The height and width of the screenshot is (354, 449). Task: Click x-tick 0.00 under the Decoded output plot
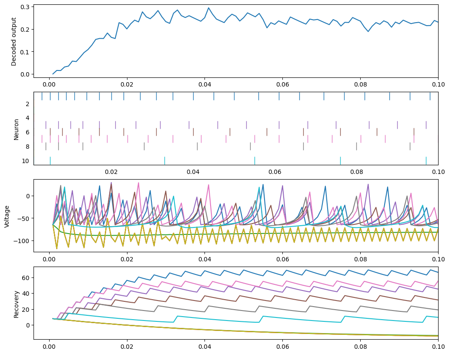pyautogui.click(x=49, y=84)
